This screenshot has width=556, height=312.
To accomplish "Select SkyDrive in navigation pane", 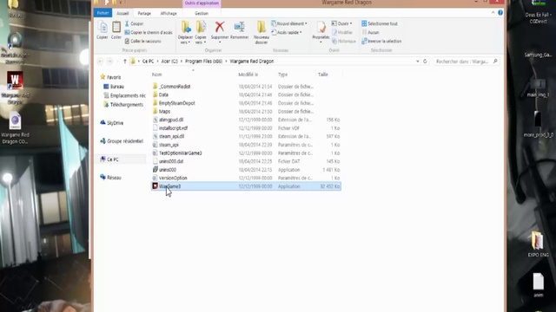I will [111, 123].
